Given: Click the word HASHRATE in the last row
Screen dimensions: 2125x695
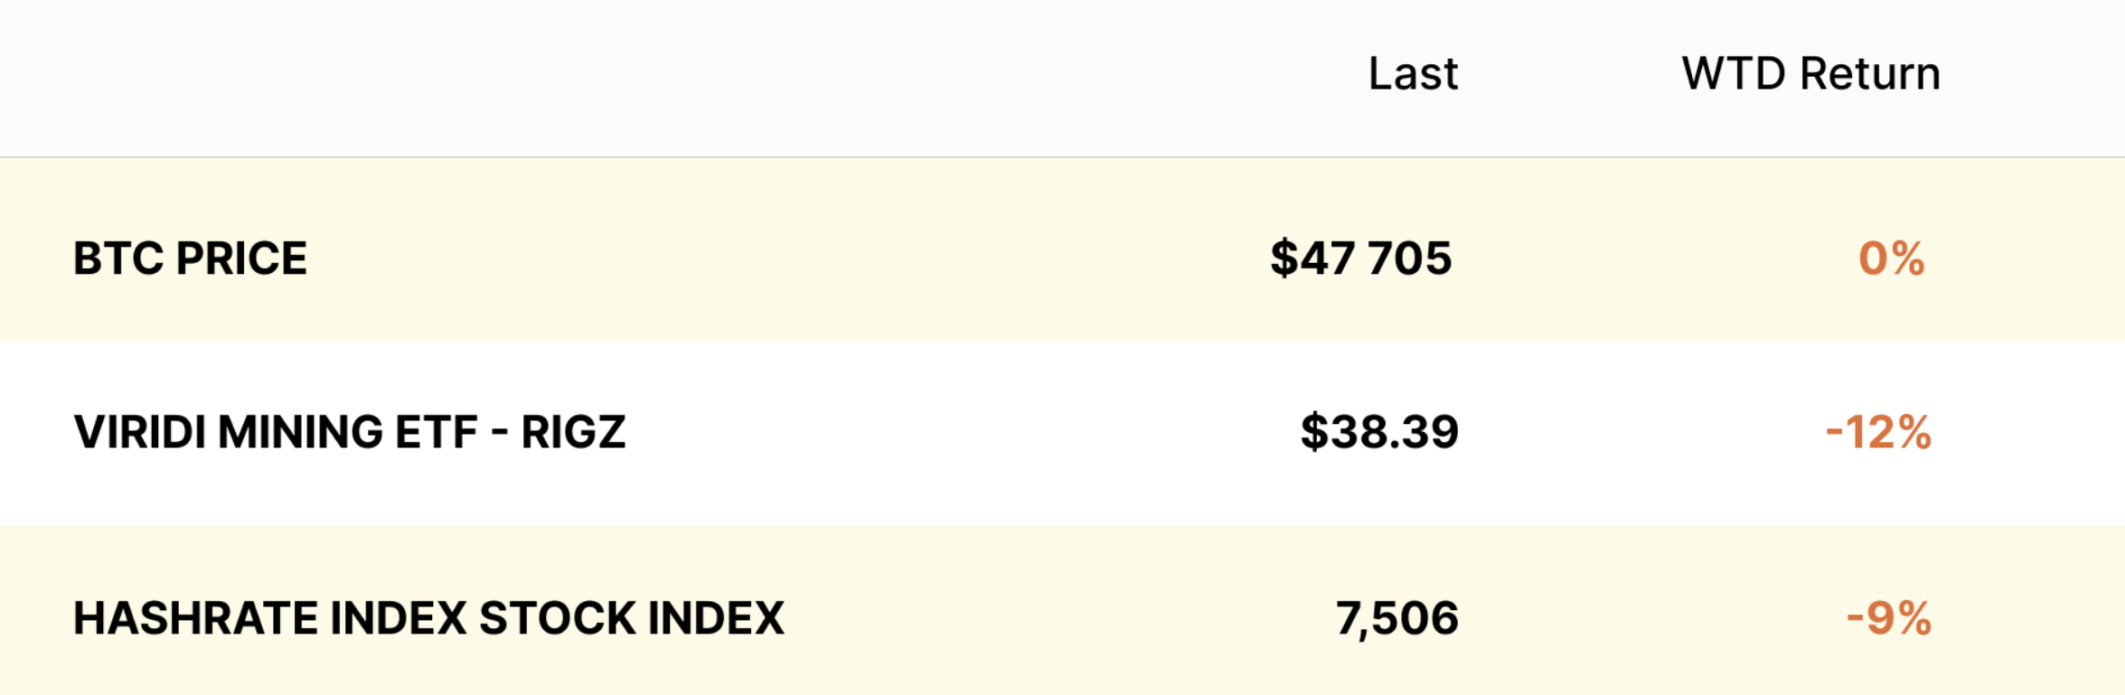Looking at the screenshot, I should [195, 618].
